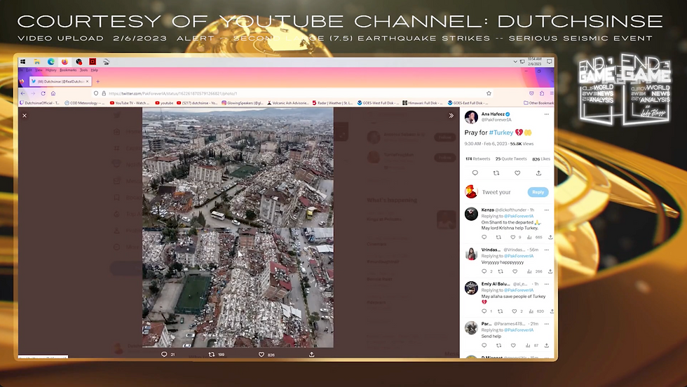The image size is (687, 387).
Task: View analytics on Emly Al Balu's reply
Action: coord(531,311)
